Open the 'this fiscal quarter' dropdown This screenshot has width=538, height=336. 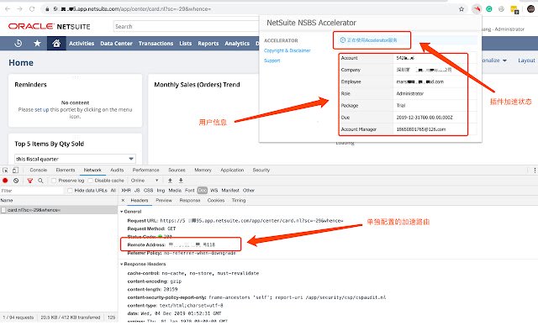[x=75, y=159]
